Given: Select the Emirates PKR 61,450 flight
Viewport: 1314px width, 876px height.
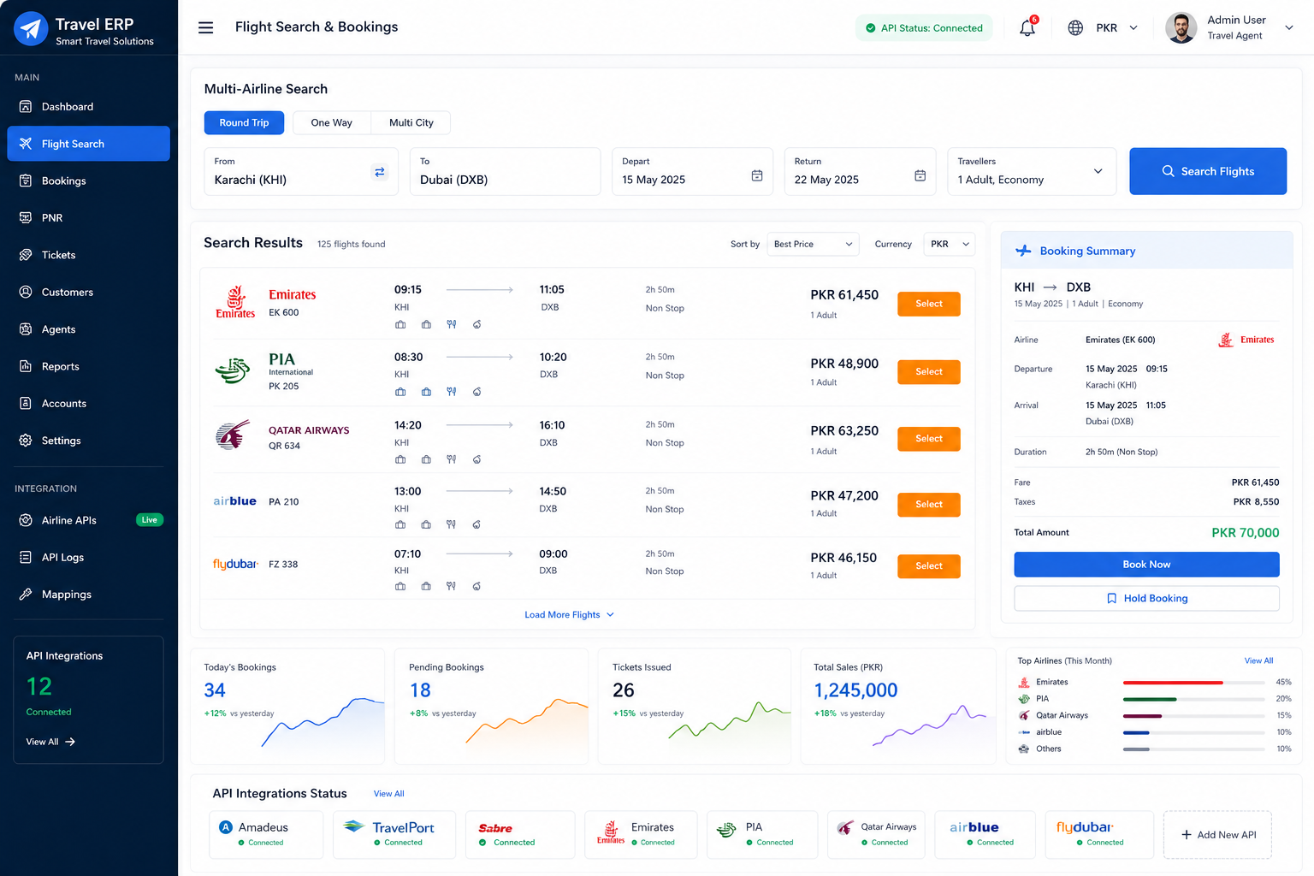Looking at the screenshot, I should (929, 304).
